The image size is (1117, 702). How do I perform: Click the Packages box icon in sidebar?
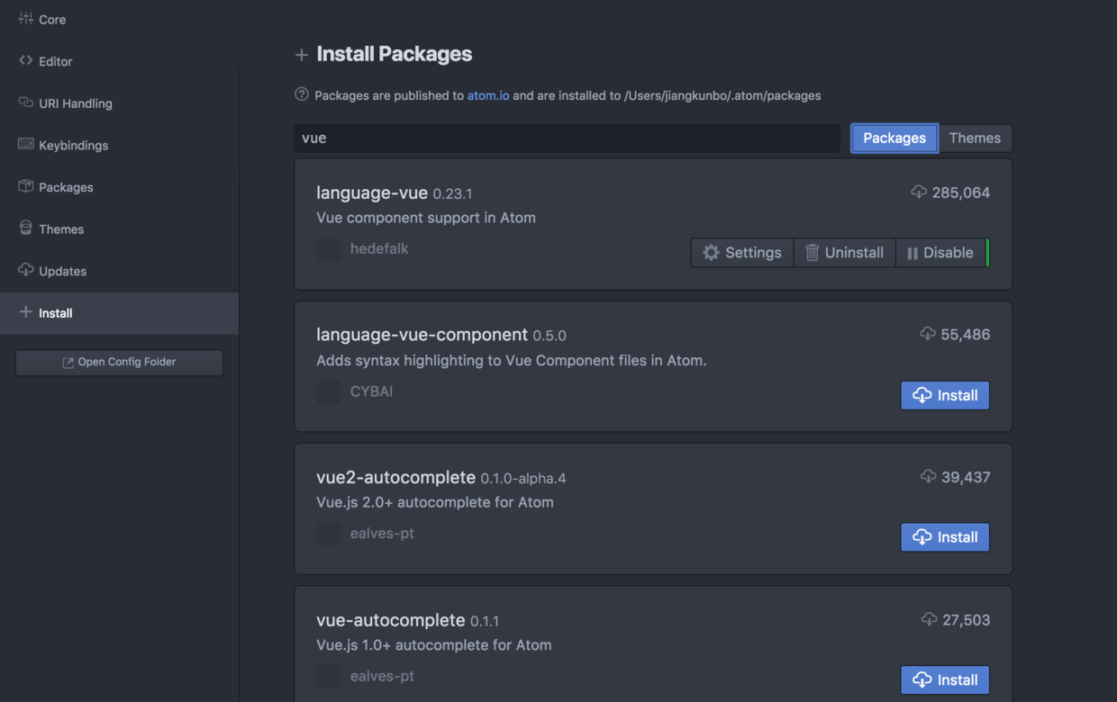(x=25, y=187)
